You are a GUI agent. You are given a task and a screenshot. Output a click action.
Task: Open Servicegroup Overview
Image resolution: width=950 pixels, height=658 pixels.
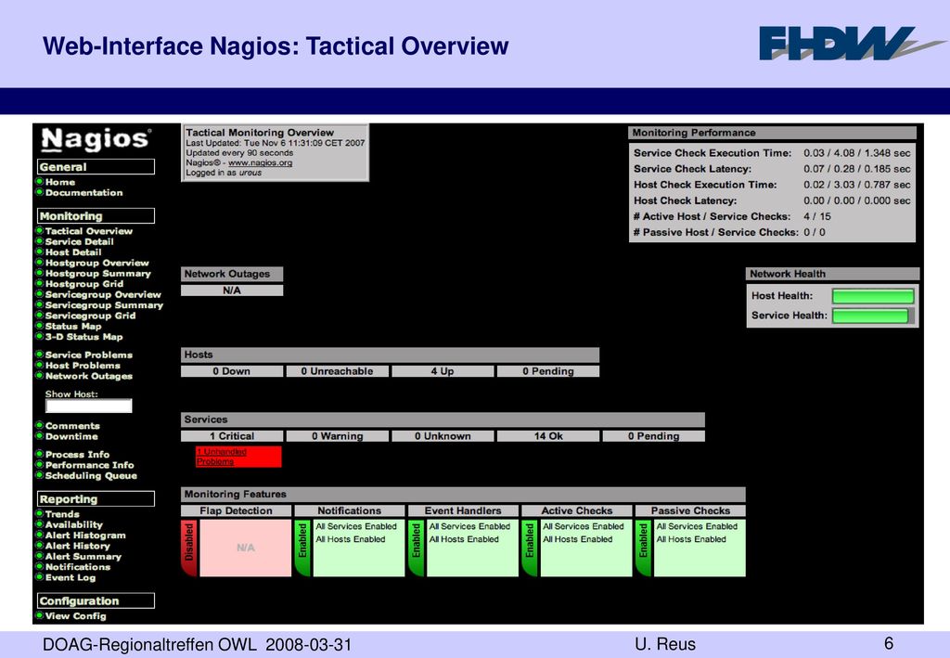pos(103,294)
